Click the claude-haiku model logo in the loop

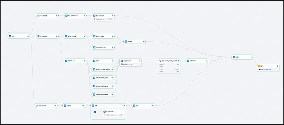point(104,115)
